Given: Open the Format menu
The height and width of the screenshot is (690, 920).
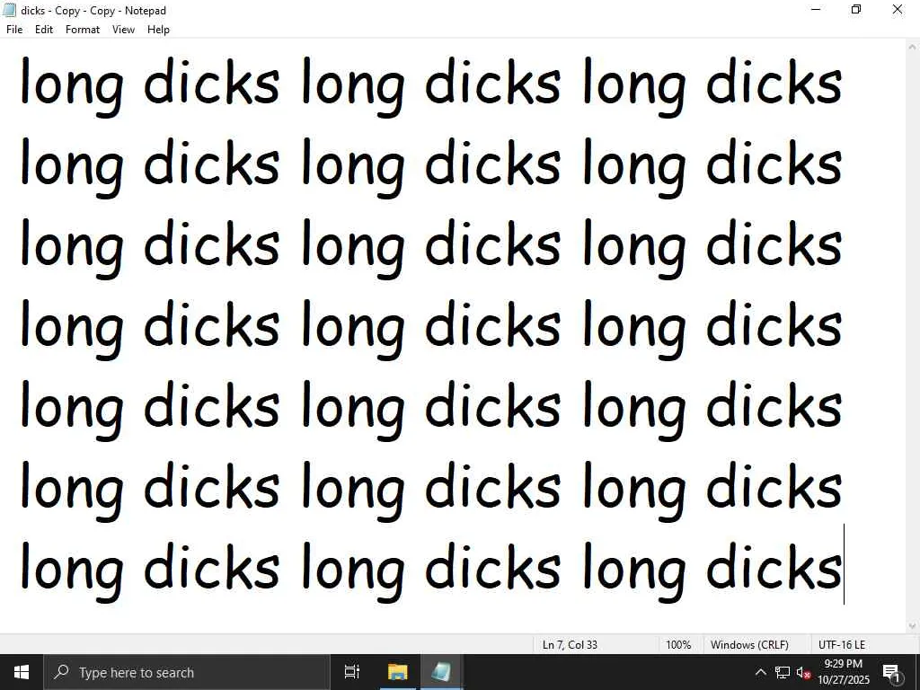Looking at the screenshot, I should [83, 30].
